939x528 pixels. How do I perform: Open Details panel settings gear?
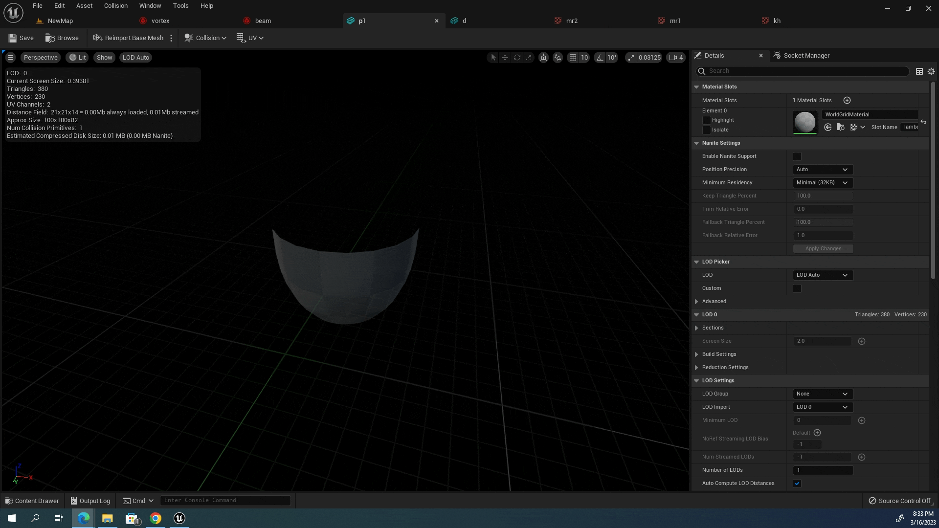(x=931, y=71)
